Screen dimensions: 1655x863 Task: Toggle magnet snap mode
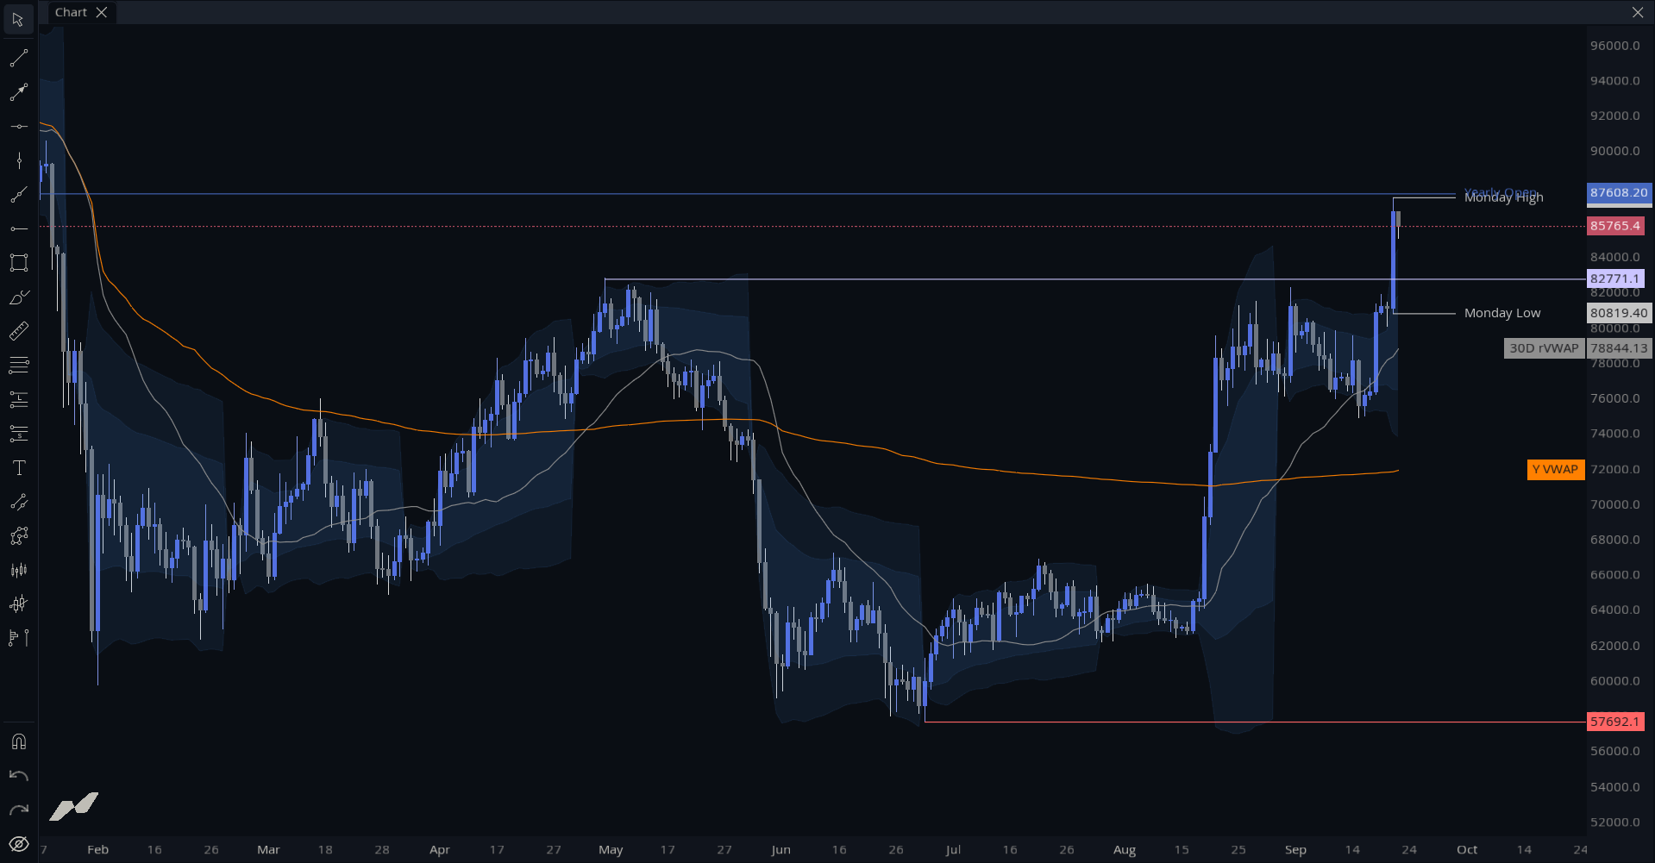click(x=18, y=741)
